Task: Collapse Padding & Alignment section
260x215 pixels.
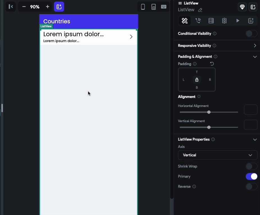Action: click(255, 57)
